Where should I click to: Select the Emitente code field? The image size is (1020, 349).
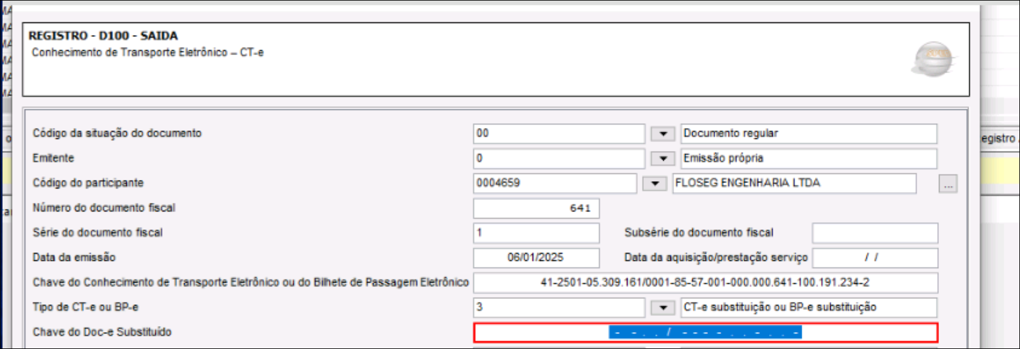coord(558,158)
